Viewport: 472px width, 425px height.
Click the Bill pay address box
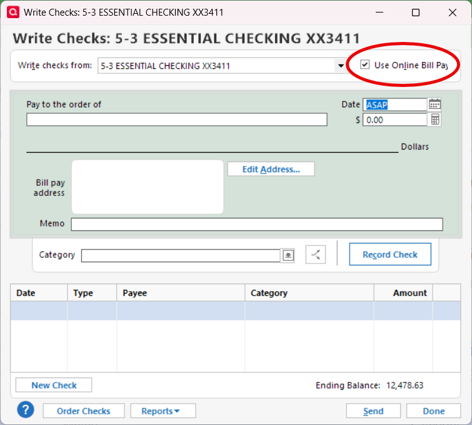(x=148, y=187)
